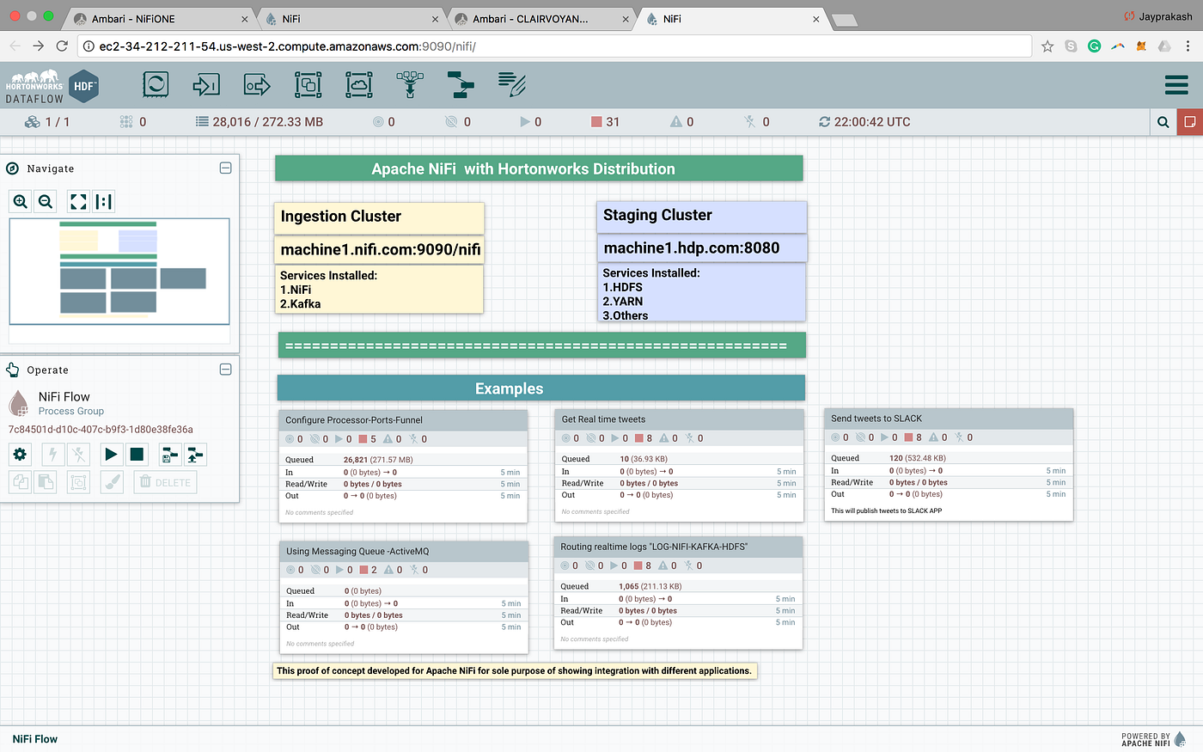Image resolution: width=1203 pixels, height=752 pixels.
Task: Go forward in the browser
Action: click(38, 46)
